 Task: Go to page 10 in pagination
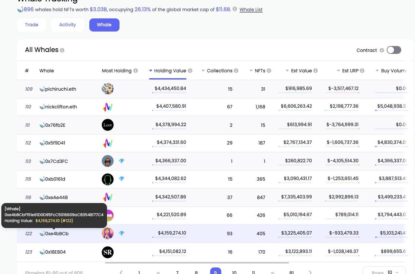234,272
